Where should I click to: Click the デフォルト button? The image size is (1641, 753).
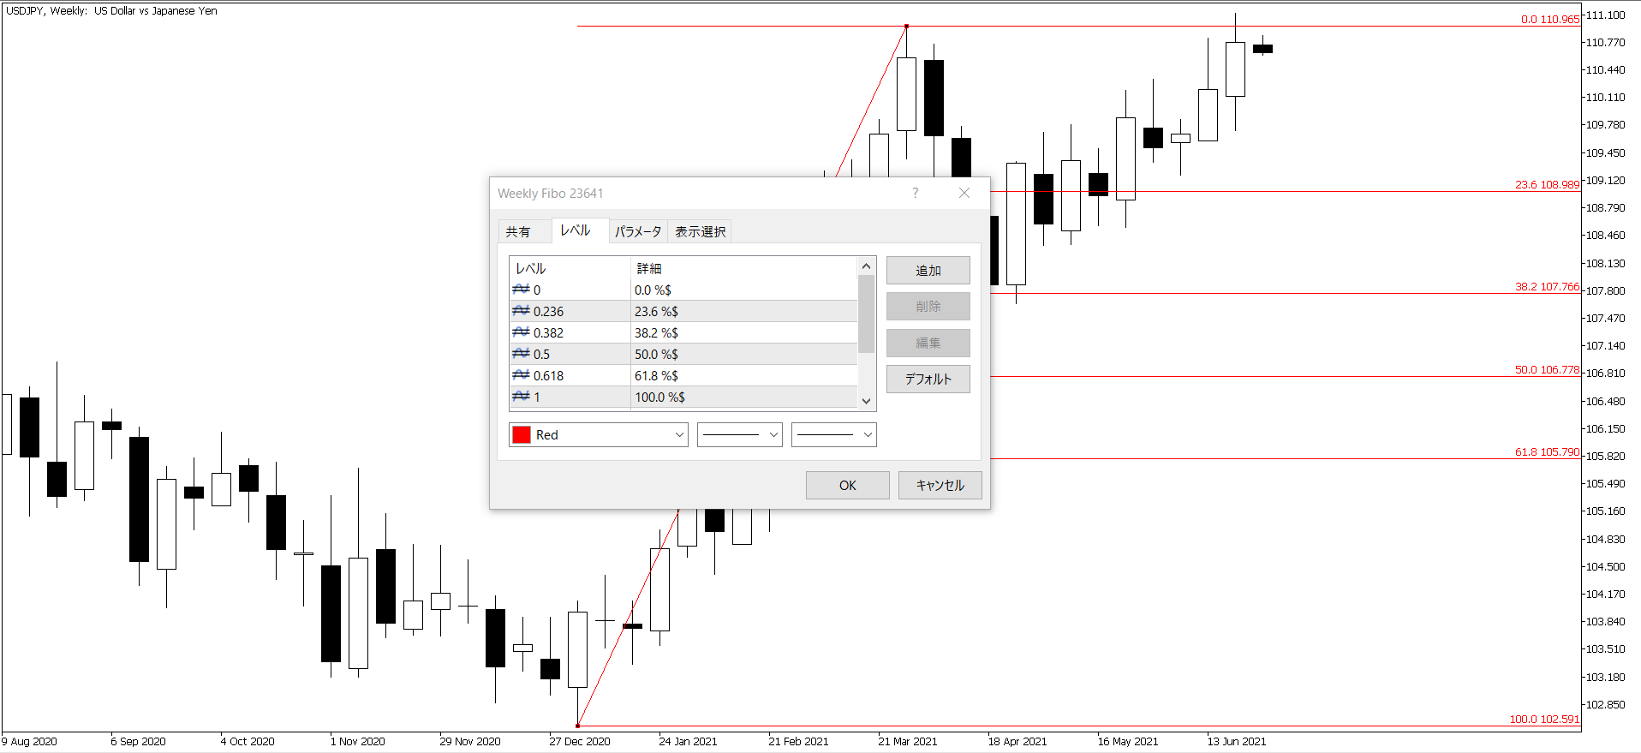(x=928, y=379)
